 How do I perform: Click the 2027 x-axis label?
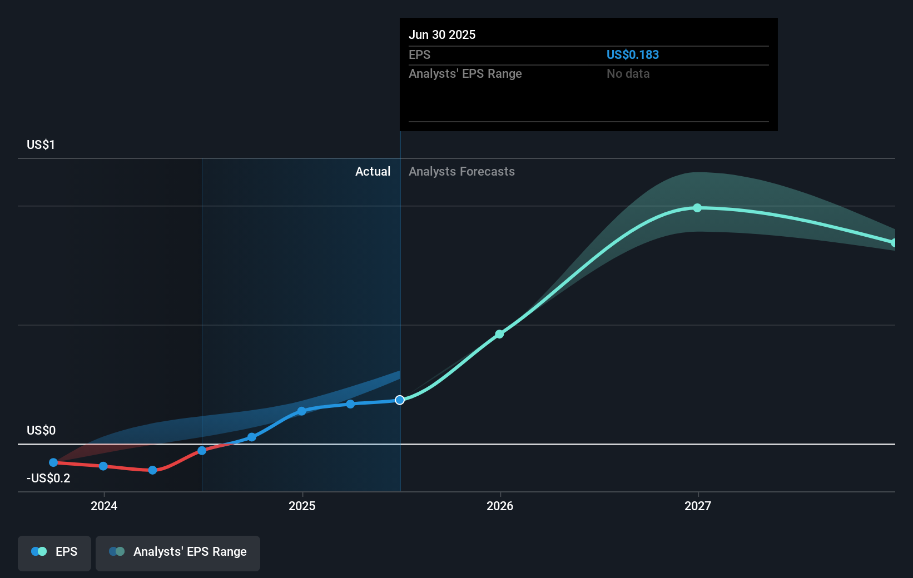click(698, 506)
